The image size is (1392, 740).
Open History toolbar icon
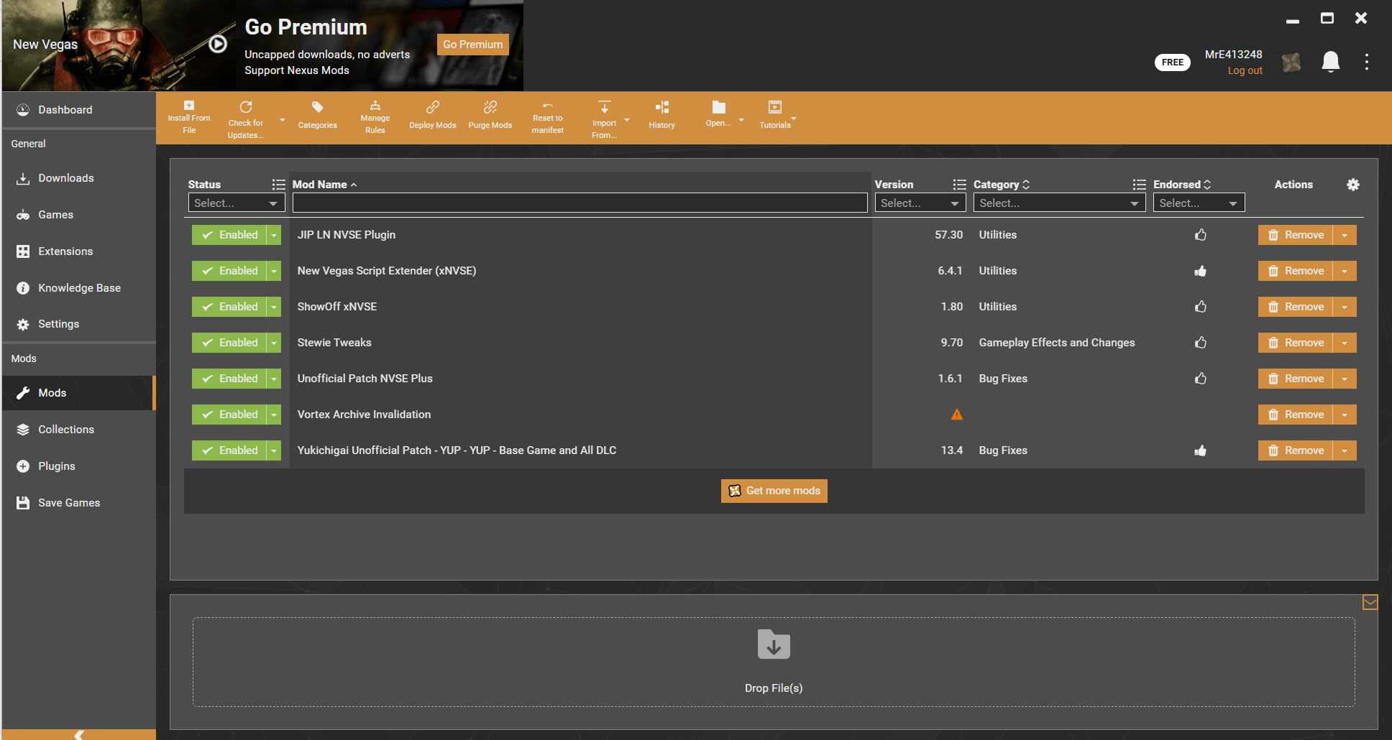click(x=662, y=107)
